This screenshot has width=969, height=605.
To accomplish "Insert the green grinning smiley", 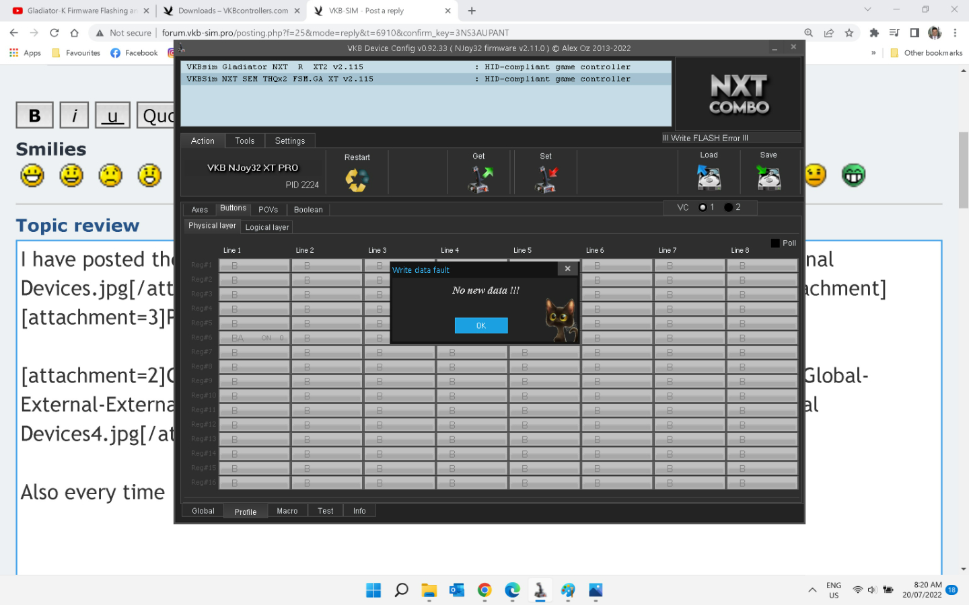I will 853,175.
